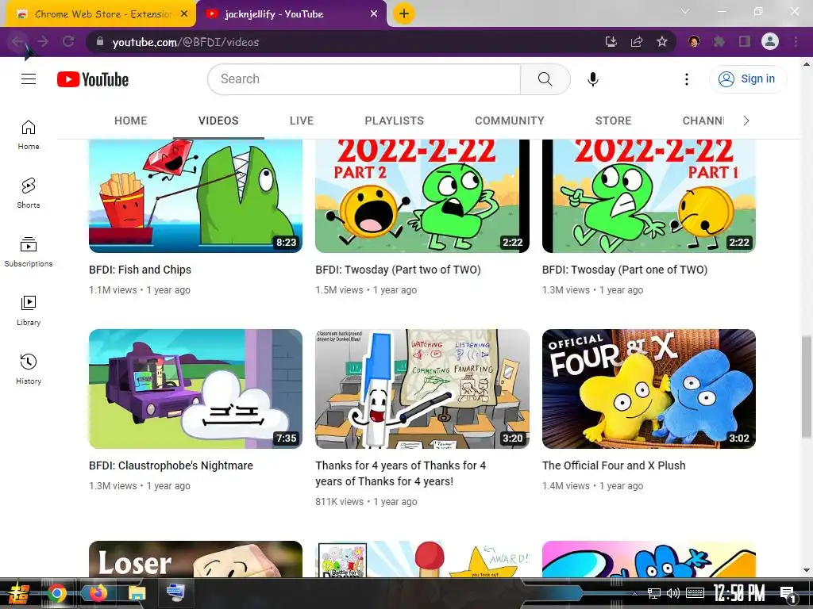
Task: Open File Explorer from taskbar
Action: point(137,593)
